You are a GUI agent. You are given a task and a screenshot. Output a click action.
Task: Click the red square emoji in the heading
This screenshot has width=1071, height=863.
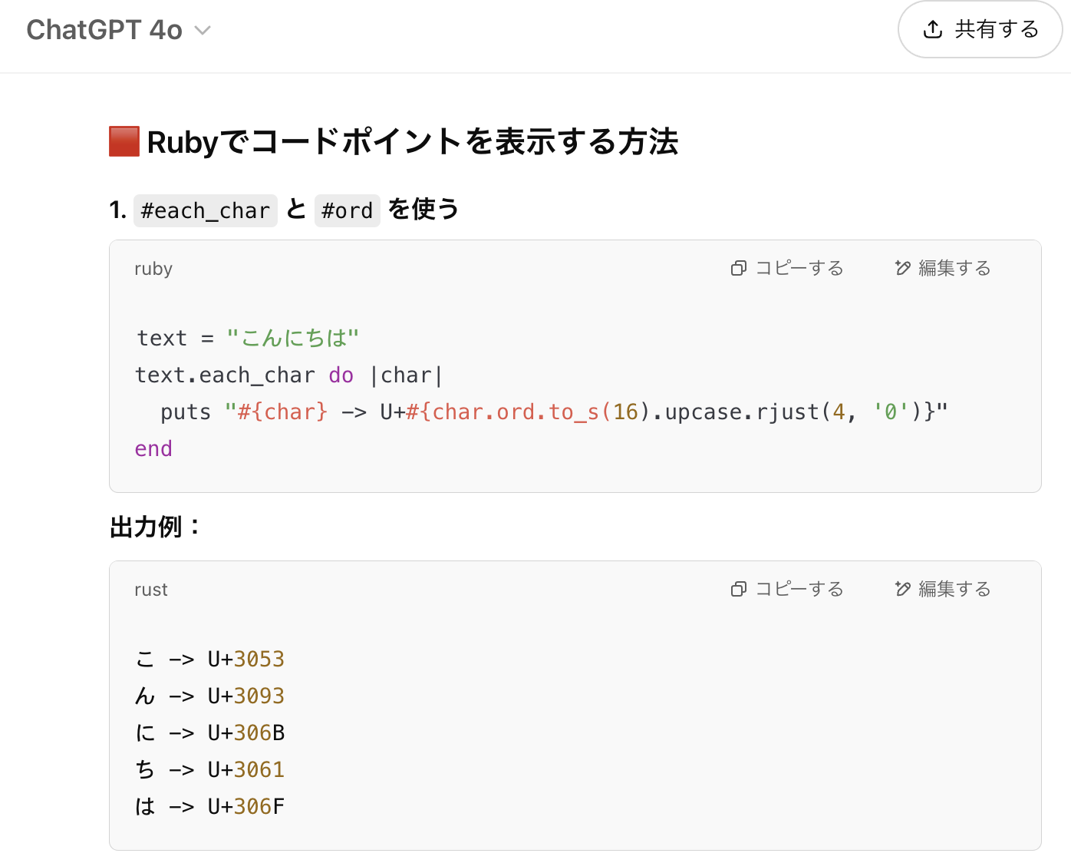point(124,142)
